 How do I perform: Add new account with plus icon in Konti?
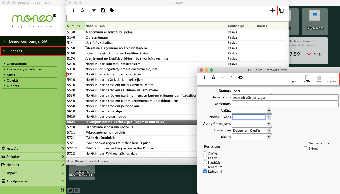[x=273, y=10]
